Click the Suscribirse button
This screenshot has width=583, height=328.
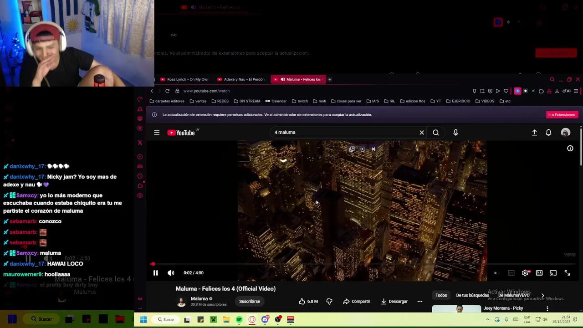(x=250, y=301)
